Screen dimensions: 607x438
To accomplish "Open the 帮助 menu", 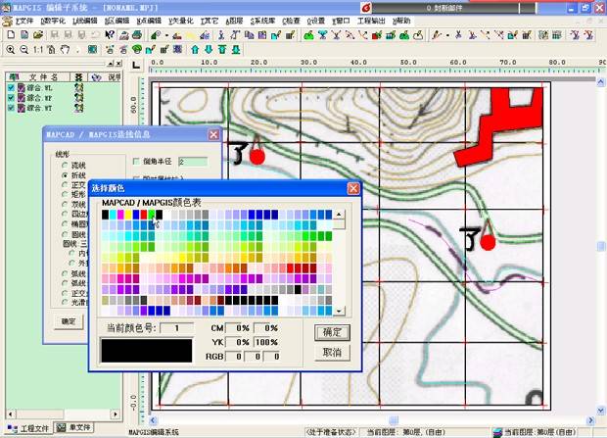I will (401, 21).
